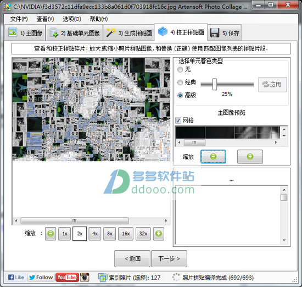Click the main image preview thumbnail strip

point(228,133)
